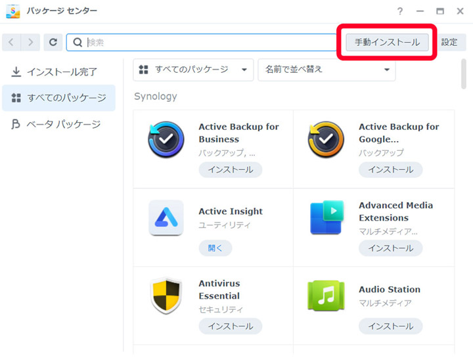
Task: Open the Audio Station title
Action: [x=390, y=289]
